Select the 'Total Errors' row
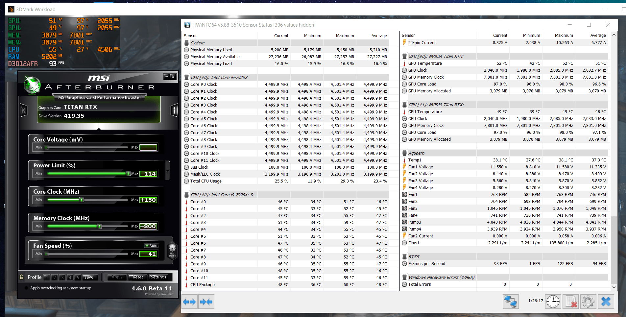626x317 pixels. [x=504, y=284]
